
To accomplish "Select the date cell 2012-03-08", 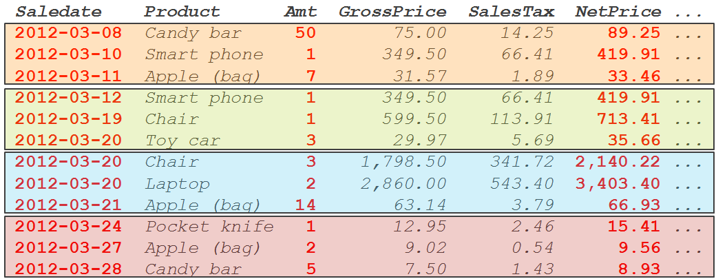I will pyautogui.click(x=68, y=33).
